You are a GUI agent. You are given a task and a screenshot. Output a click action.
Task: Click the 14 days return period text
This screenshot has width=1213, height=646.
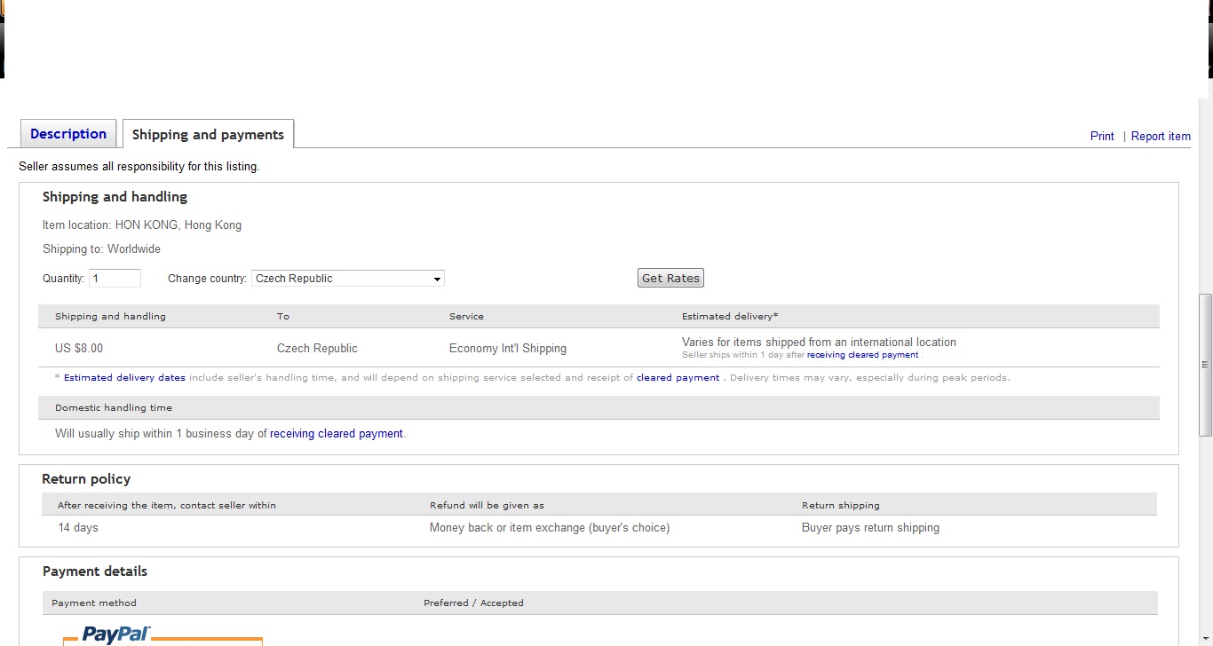pos(78,528)
